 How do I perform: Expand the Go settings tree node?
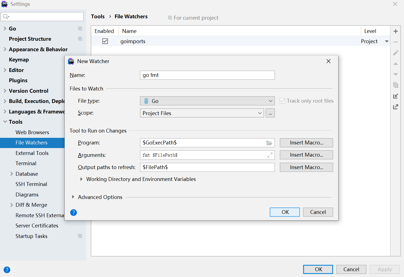pos(5,29)
